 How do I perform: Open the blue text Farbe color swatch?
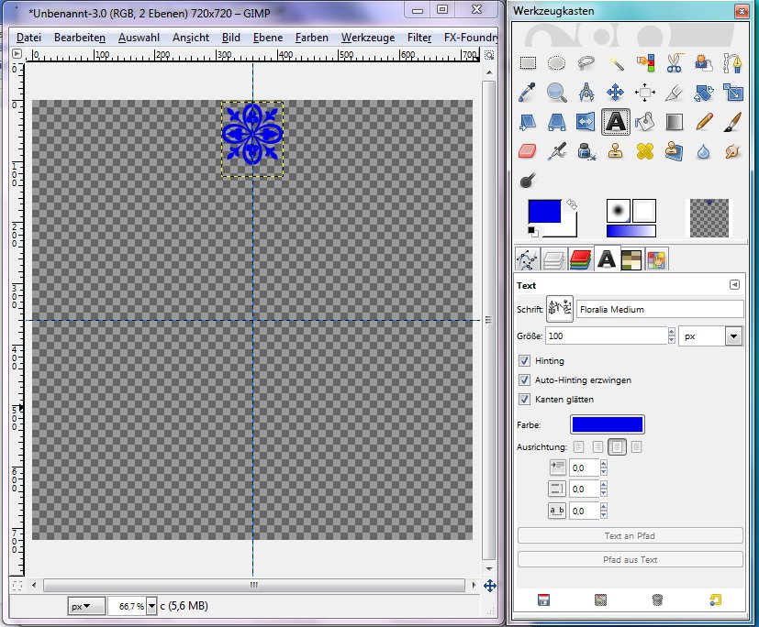coord(607,424)
